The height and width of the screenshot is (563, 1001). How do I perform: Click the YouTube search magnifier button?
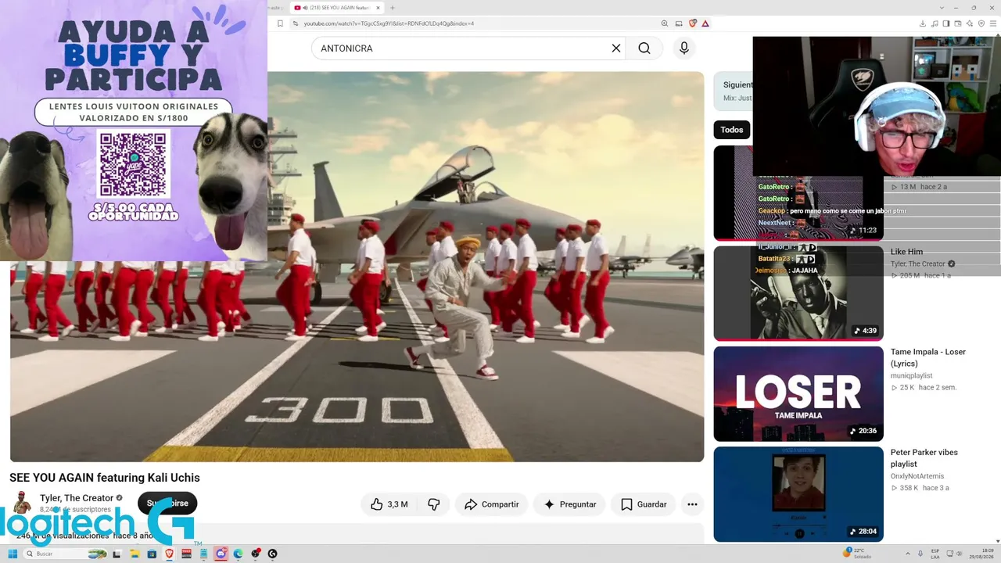click(644, 48)
